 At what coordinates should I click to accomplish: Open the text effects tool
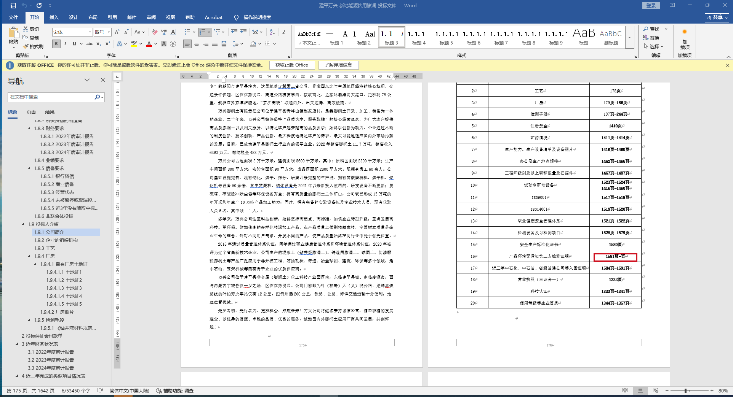point(120,44)
